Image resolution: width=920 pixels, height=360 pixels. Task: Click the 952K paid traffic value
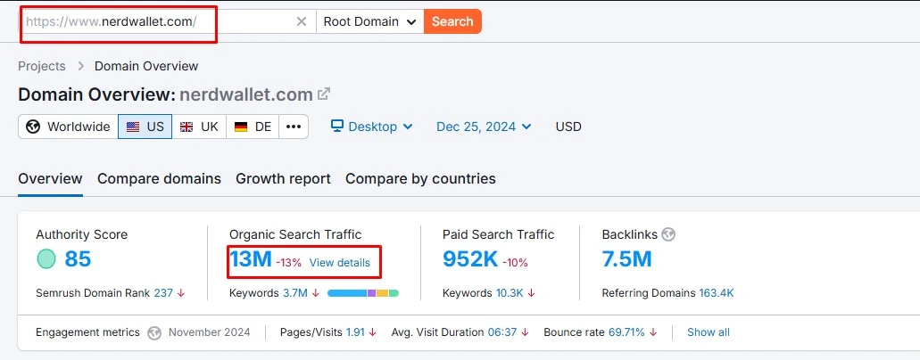point(470,259)
